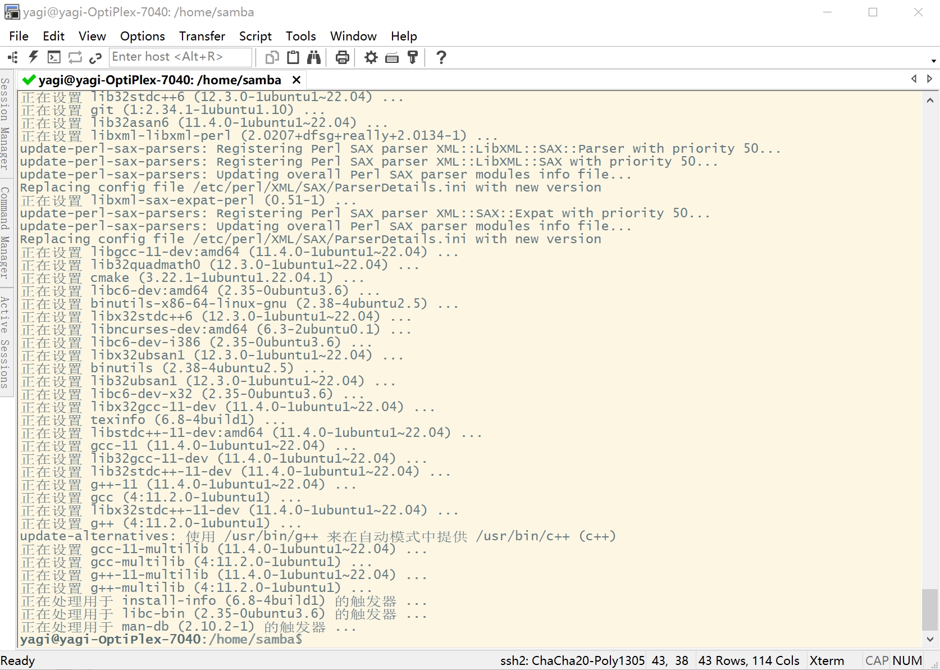Click the Help question mark icon
Image resolution: width=940 pixels, height=670 pixels.
[x=441, y=57]
